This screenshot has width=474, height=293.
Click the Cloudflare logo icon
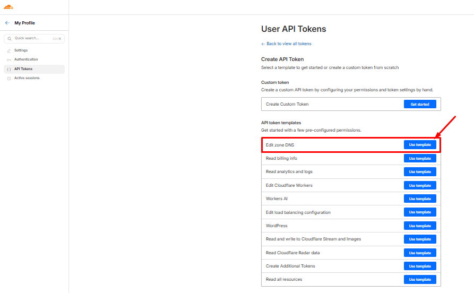(8, 7)
